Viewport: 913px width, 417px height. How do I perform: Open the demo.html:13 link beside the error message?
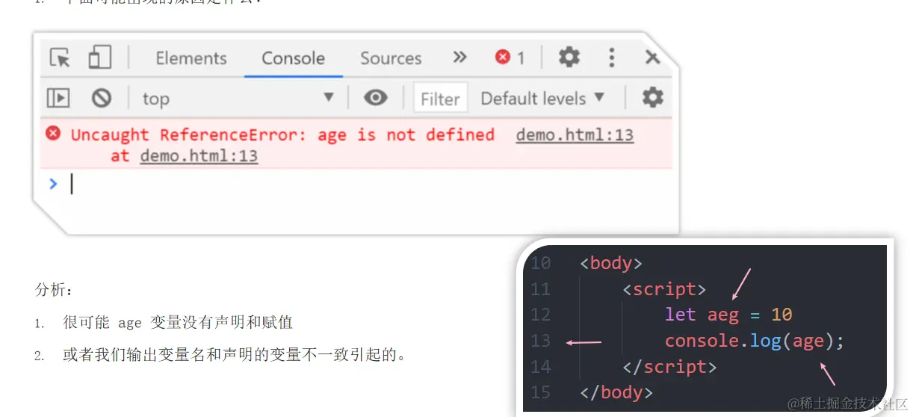click(575, 135)
